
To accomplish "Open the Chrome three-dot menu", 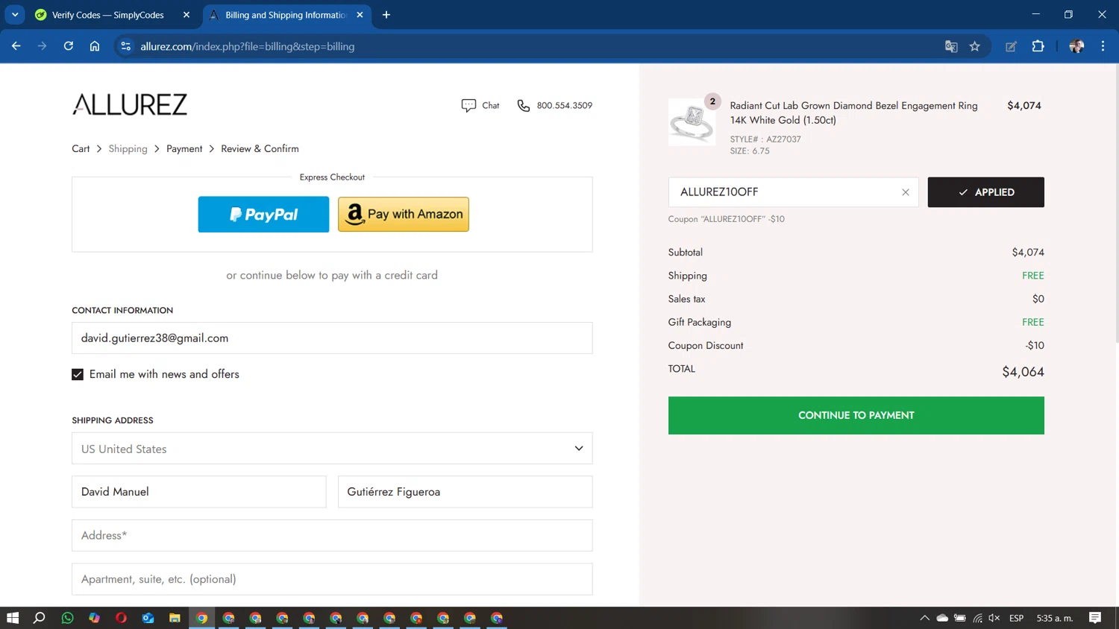I will [1103, 46].
